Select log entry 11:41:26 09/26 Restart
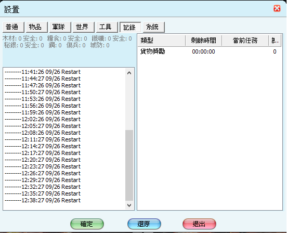The width and height of the screenshot is (287, 233). [x=43, y=72]
